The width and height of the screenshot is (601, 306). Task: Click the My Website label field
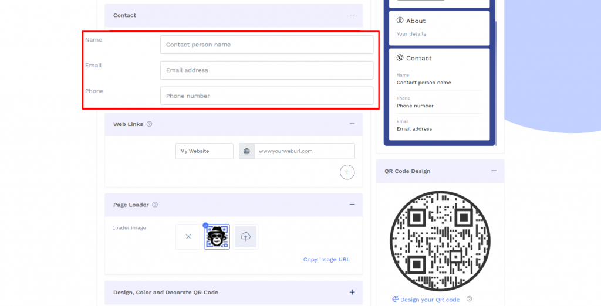point(204,151)
